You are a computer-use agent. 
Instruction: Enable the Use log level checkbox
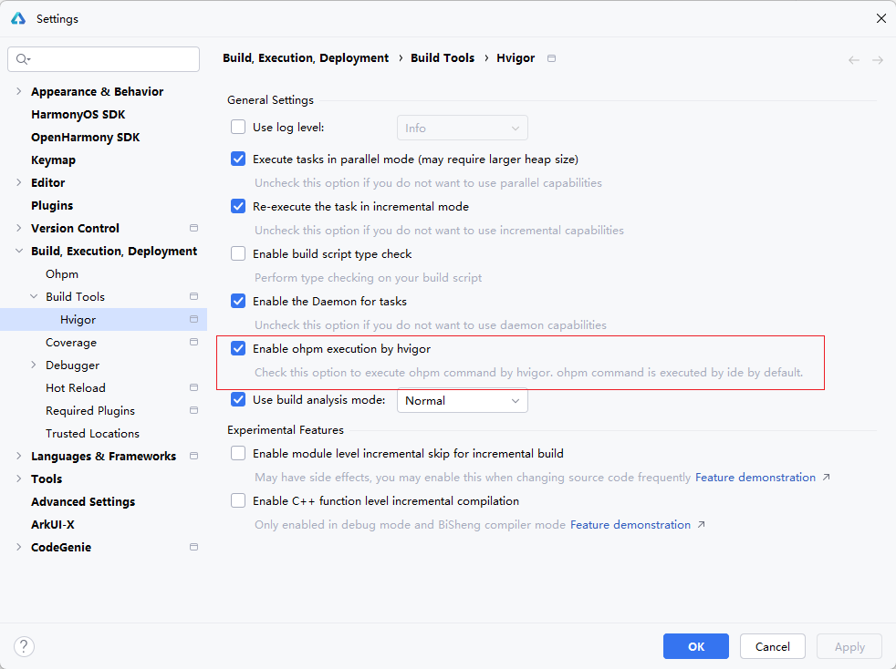238,128
